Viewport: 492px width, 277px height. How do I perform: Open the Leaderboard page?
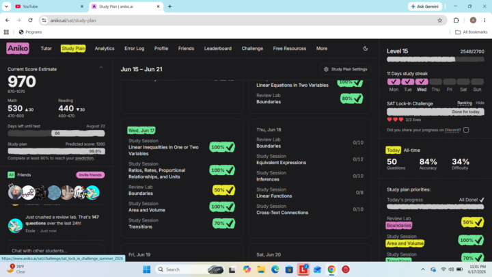point(218,49)
